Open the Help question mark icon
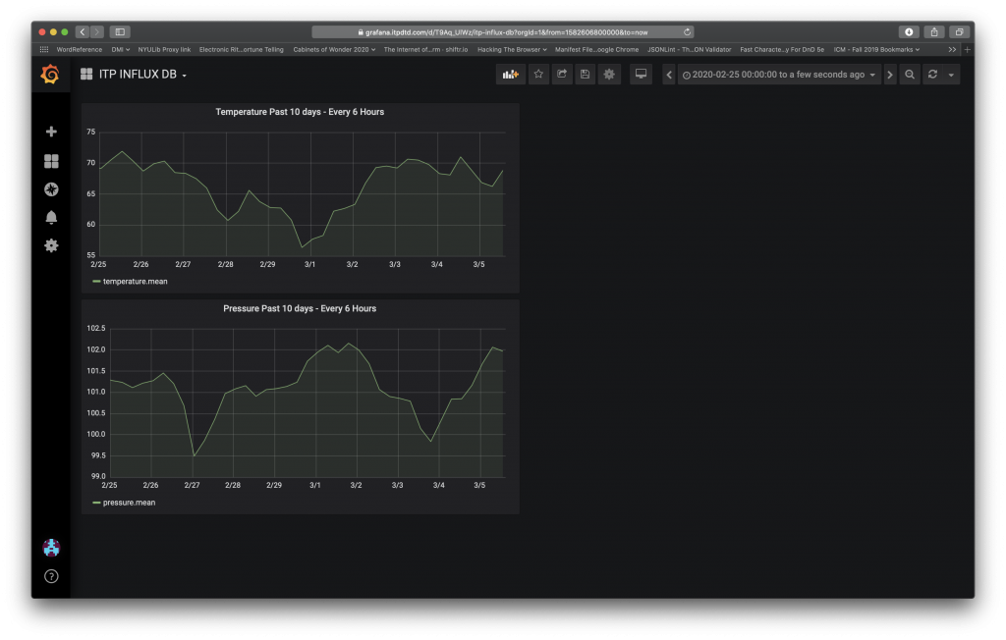1006x640 pixels. tap(51, 576)
